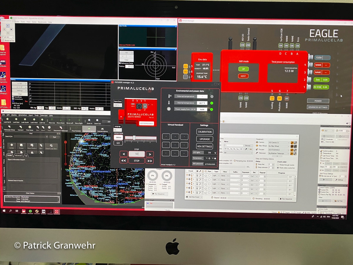
Task: Open the SW app from the taskbar
Action: point(44,211)
